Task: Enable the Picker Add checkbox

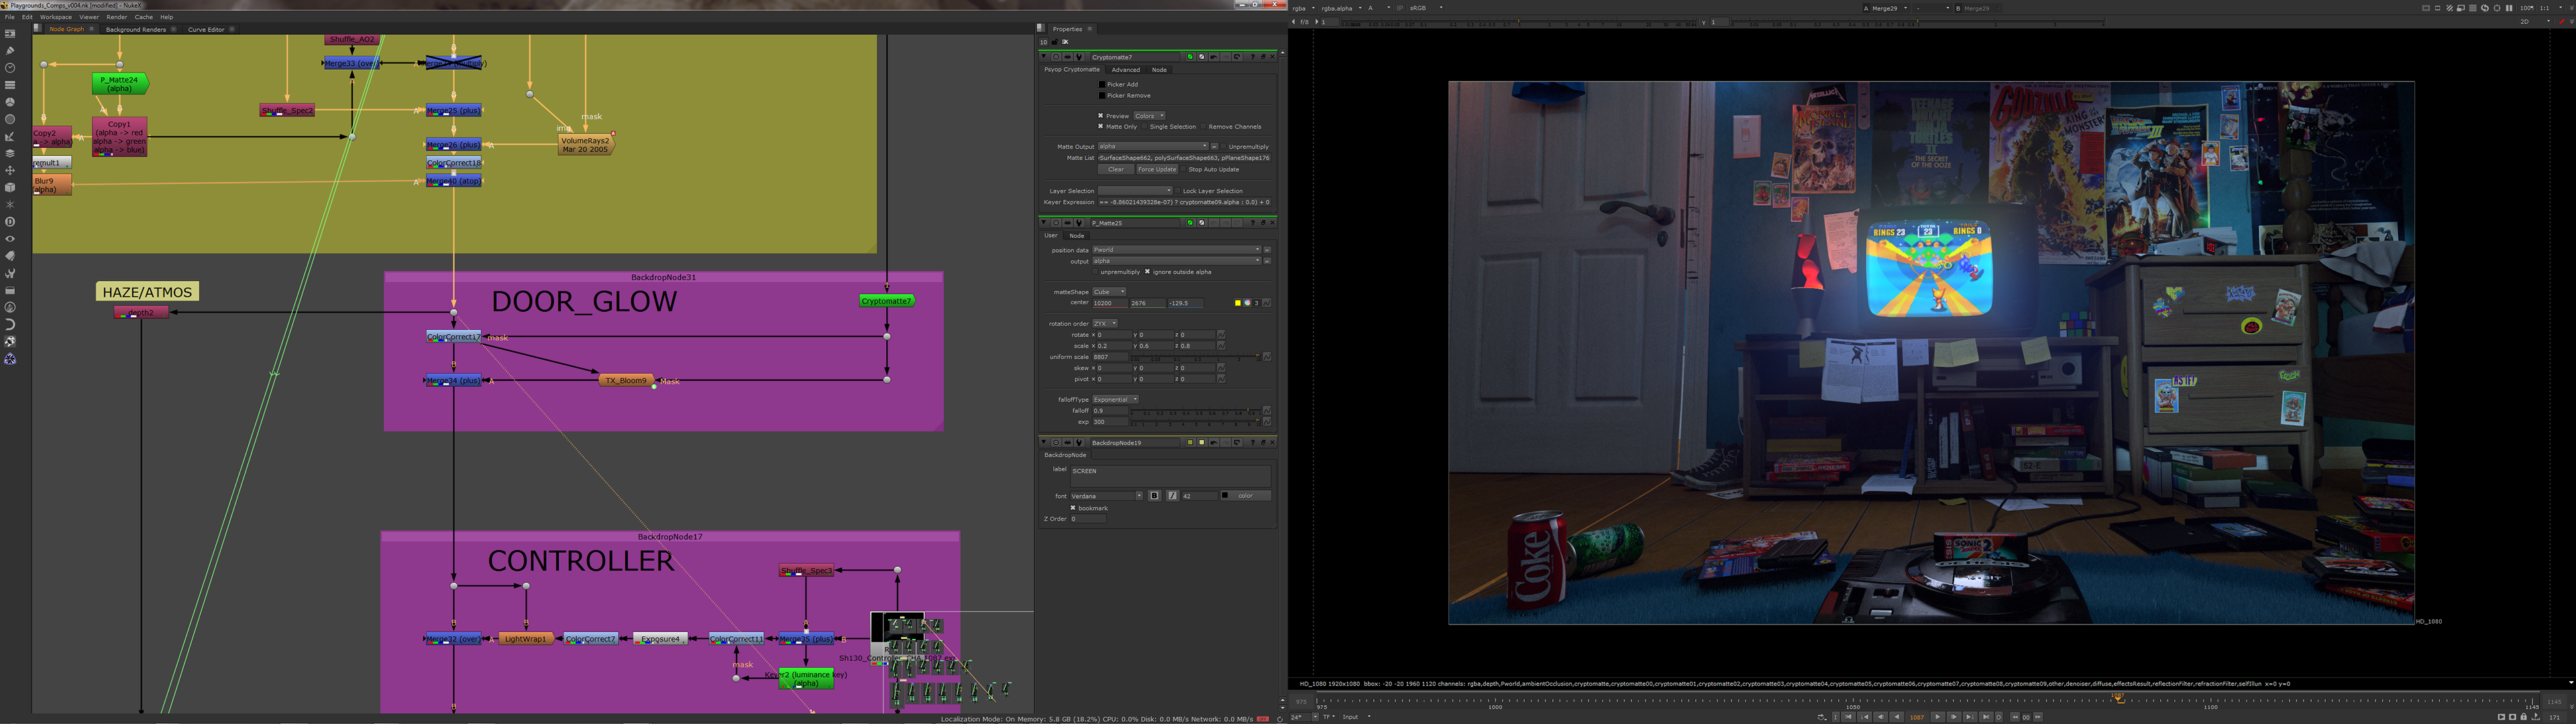Action: [1102, 84]
